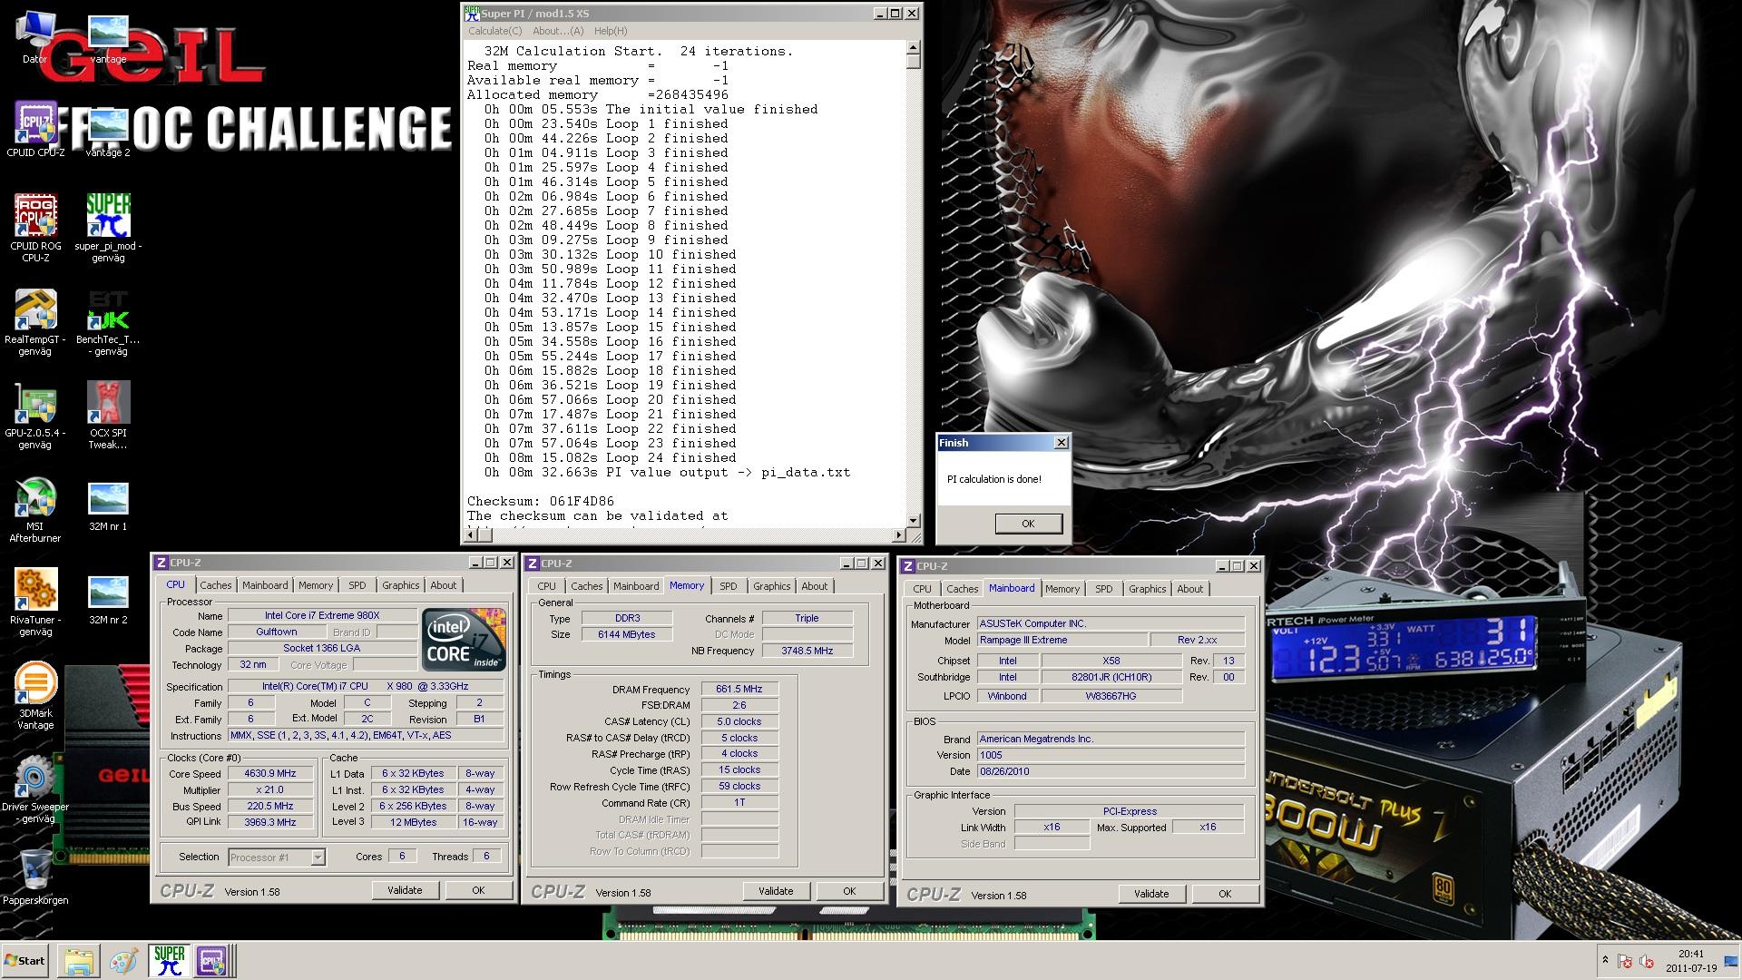This screenshot has width=1742, height=980.
Task: Open the About...(A) menu in Super PI
Action: point(558,31)
